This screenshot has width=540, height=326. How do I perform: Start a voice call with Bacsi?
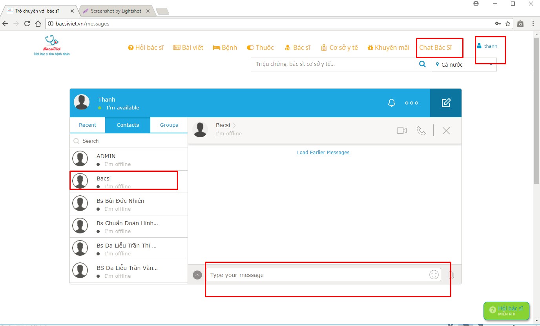[x=421, y=131]
